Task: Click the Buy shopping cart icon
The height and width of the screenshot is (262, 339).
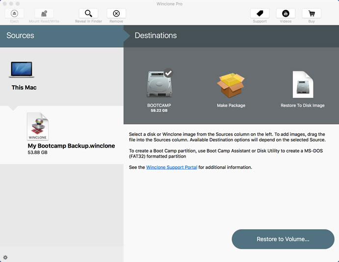Action: tap(312, 13)
